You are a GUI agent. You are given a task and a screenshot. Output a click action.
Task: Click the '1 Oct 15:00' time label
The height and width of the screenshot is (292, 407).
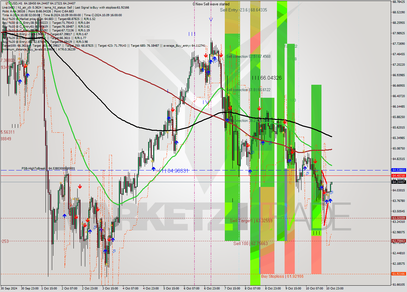(x=49, y=289)
